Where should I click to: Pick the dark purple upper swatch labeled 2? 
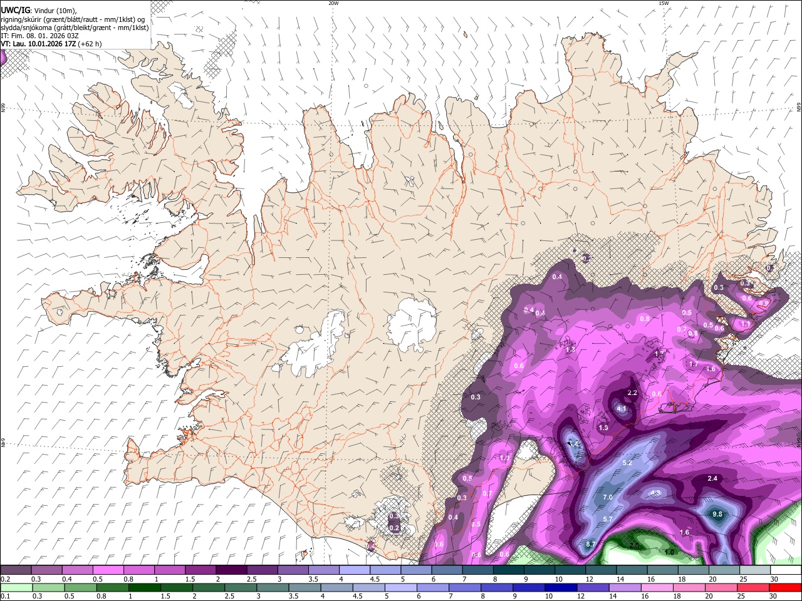pos(231,570)
